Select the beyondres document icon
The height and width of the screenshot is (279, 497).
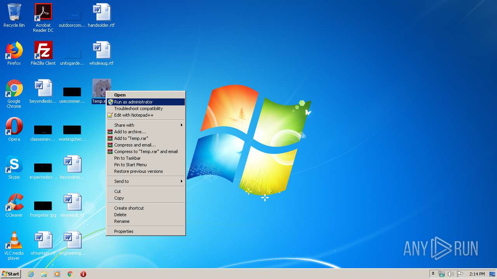pyautogui.click(x=72, y=164)
